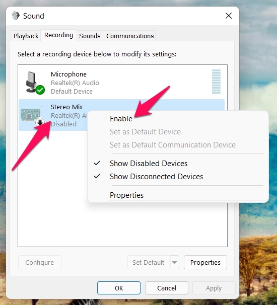Click Set as Default Device menu entry
This screenshot has height=305, width=277.
point(145,132)
